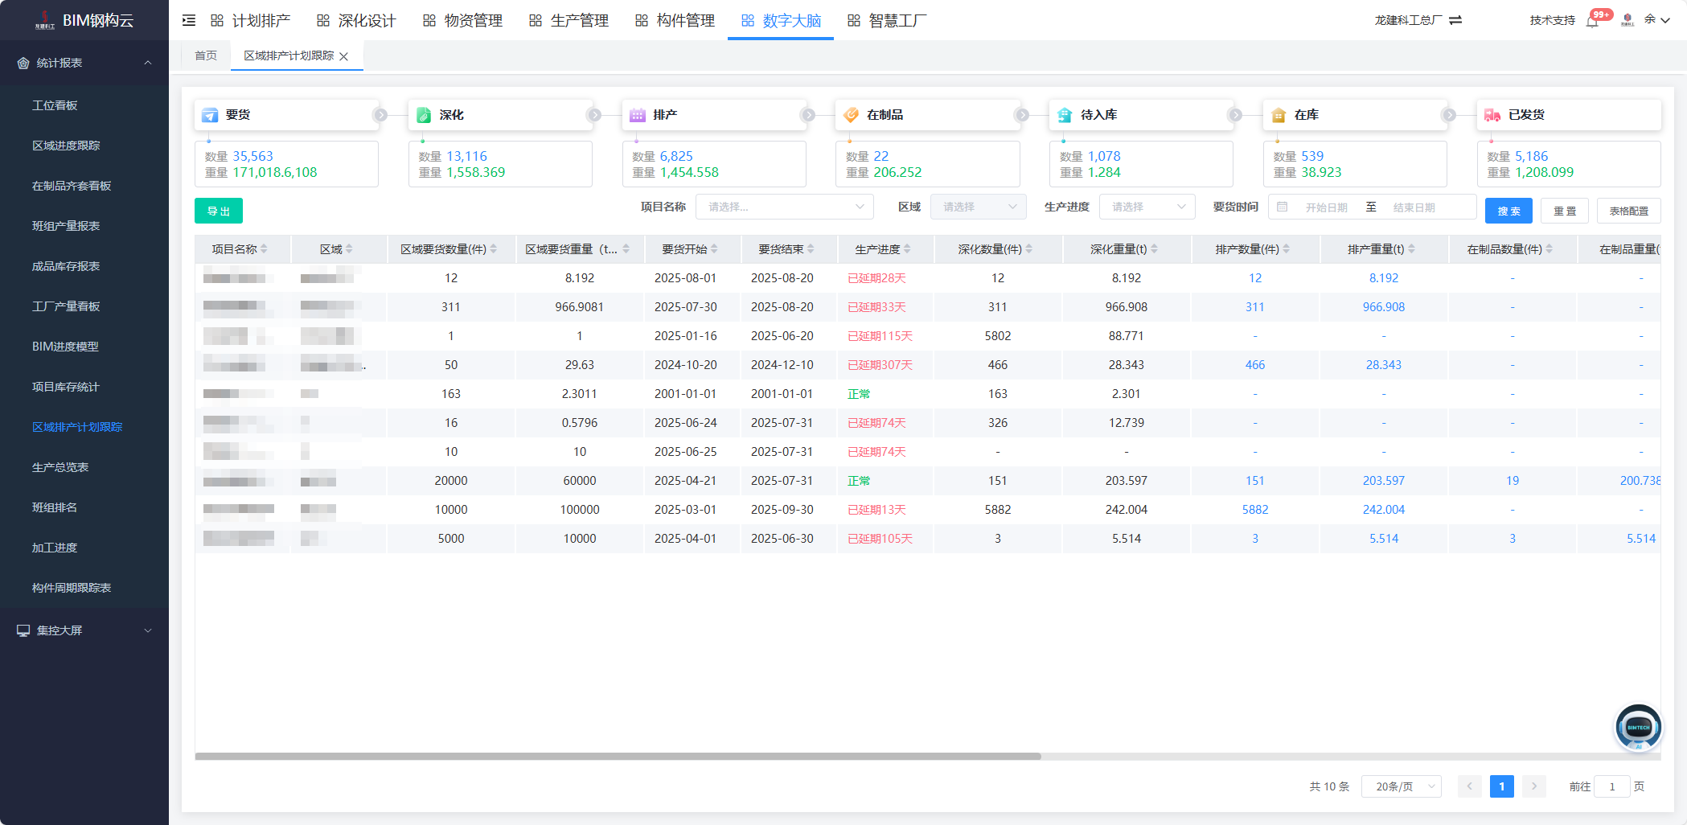This screenshot has width=1687, height=825.
Task: Open the 物资管理 top menu
Action: tap(462, 20)
